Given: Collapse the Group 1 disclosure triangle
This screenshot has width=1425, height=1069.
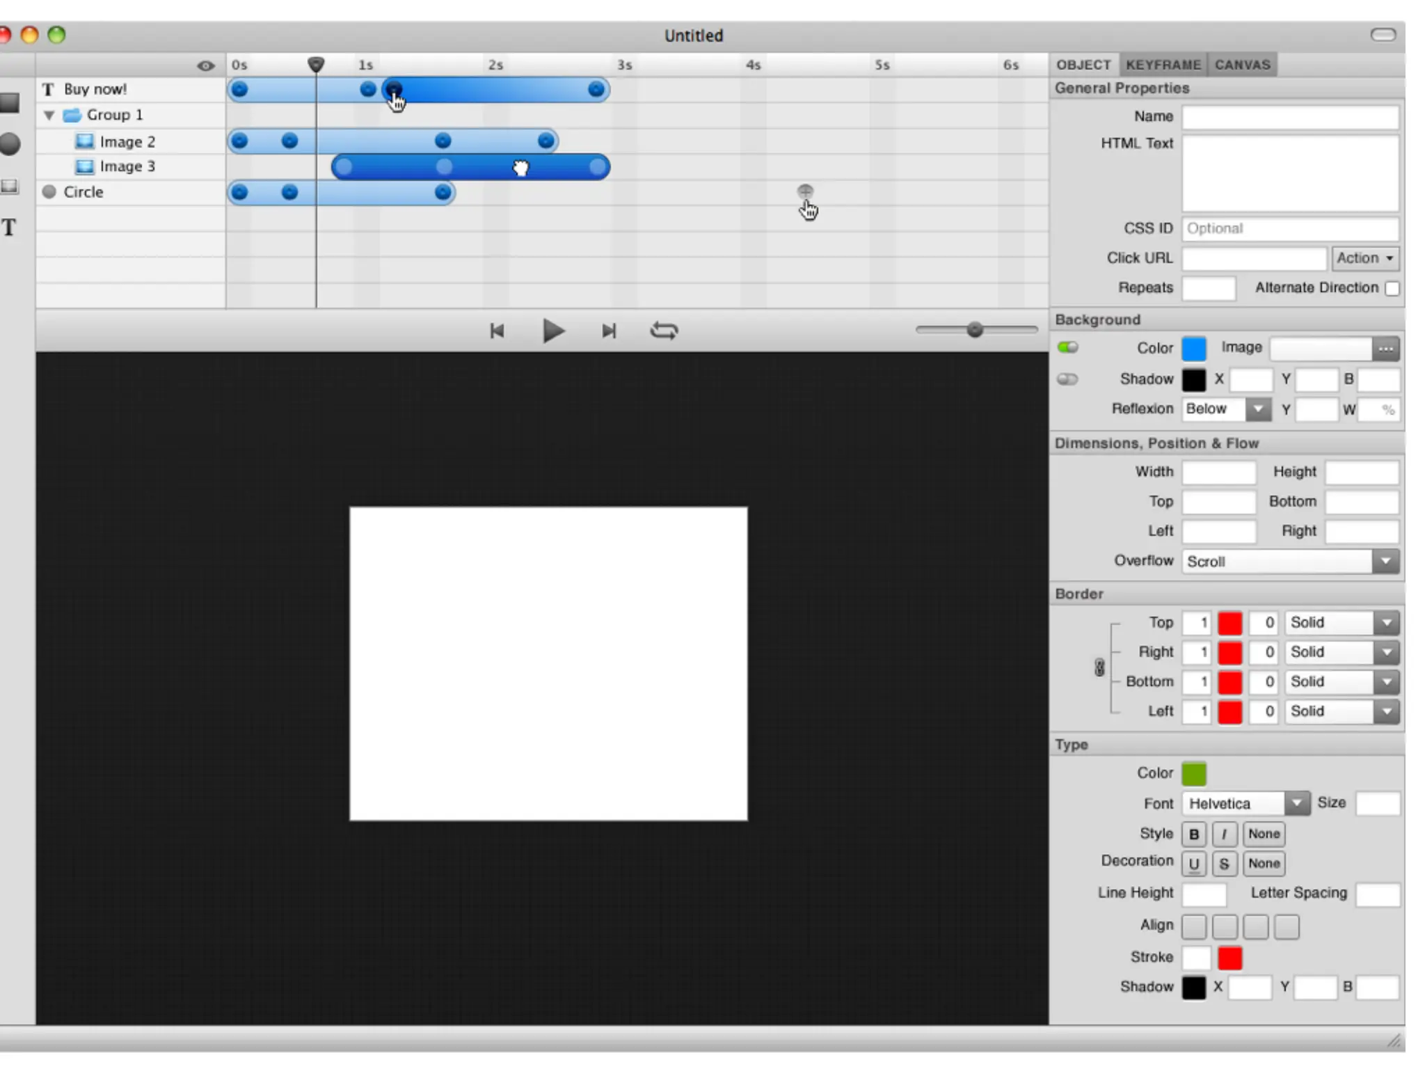Looking at the screenshot, I should coord(49,115).
